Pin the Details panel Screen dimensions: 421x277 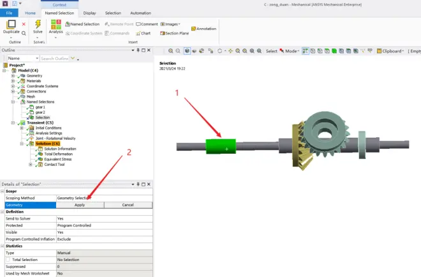pos(138,184)
